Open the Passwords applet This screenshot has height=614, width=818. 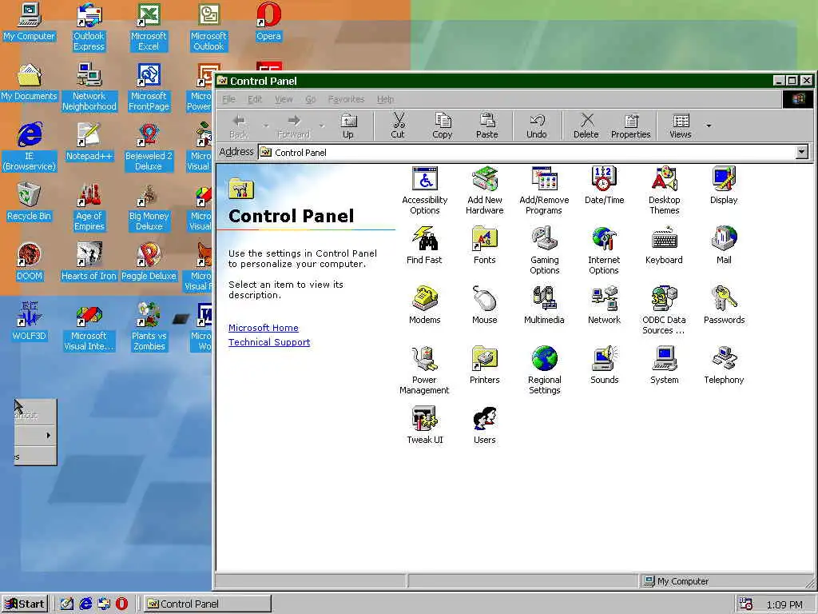click(724, 305)
